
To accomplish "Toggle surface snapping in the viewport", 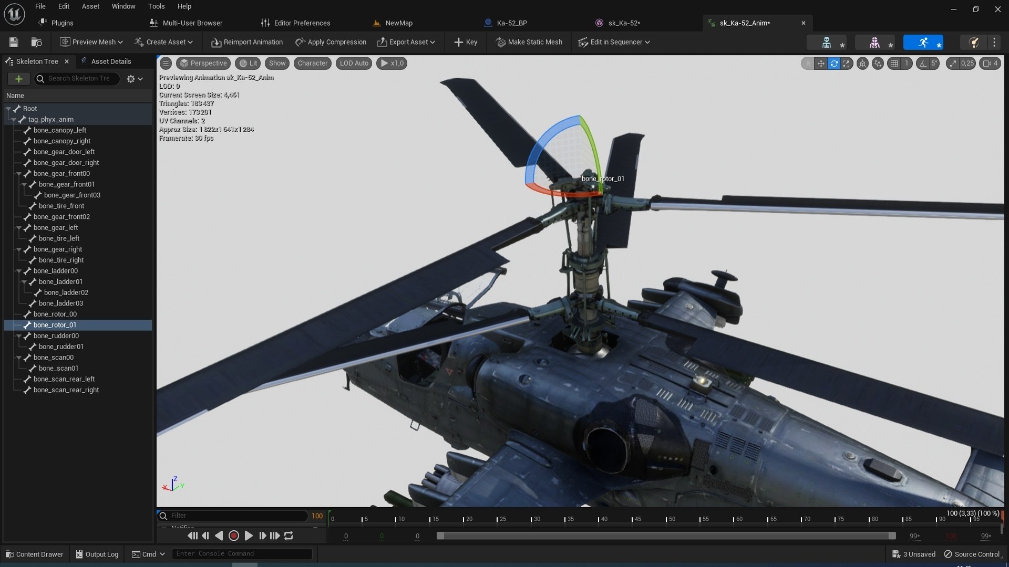I will click(x=878, y=64).
